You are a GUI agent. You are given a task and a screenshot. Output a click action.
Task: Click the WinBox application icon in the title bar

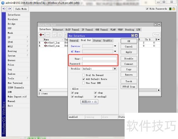[x=3, y=3]
